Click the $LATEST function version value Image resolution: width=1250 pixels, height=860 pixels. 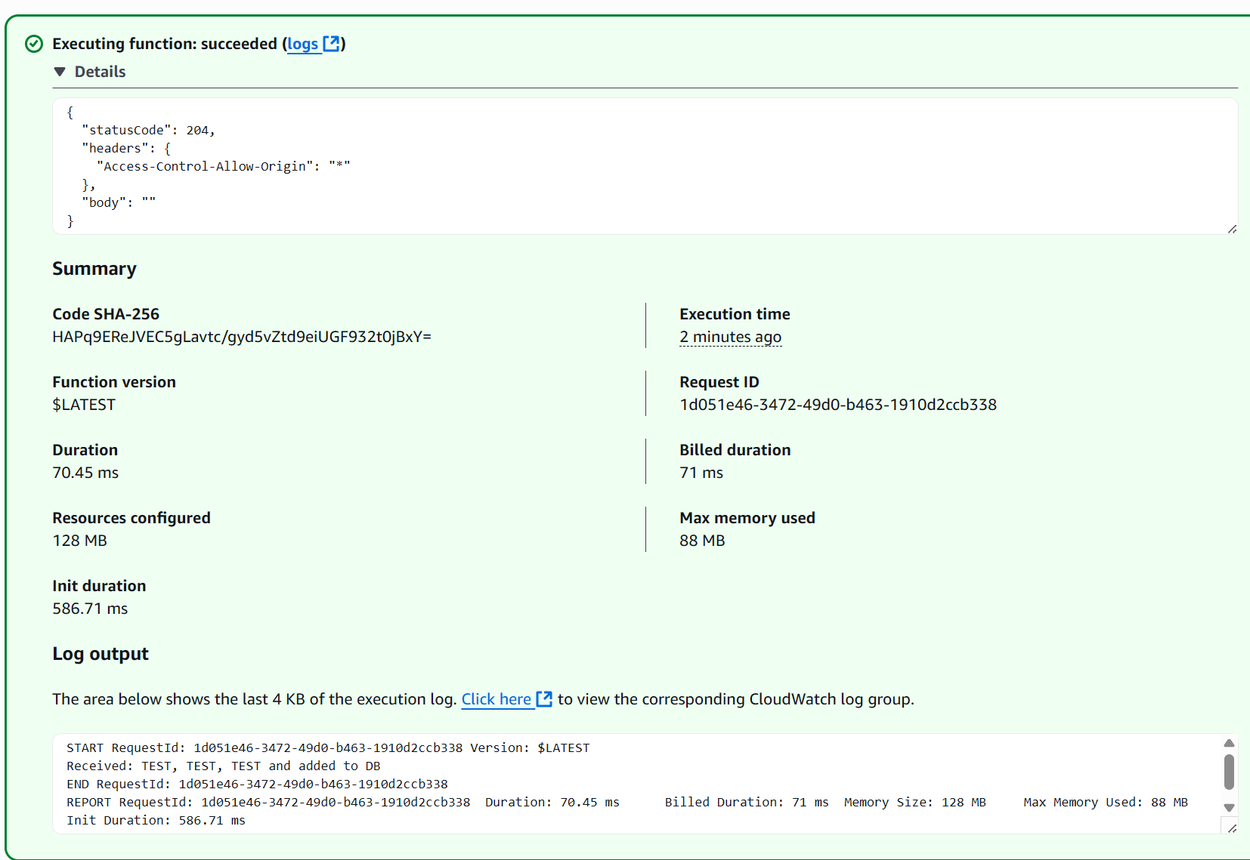pyautogui.click(x=84, y=405)
